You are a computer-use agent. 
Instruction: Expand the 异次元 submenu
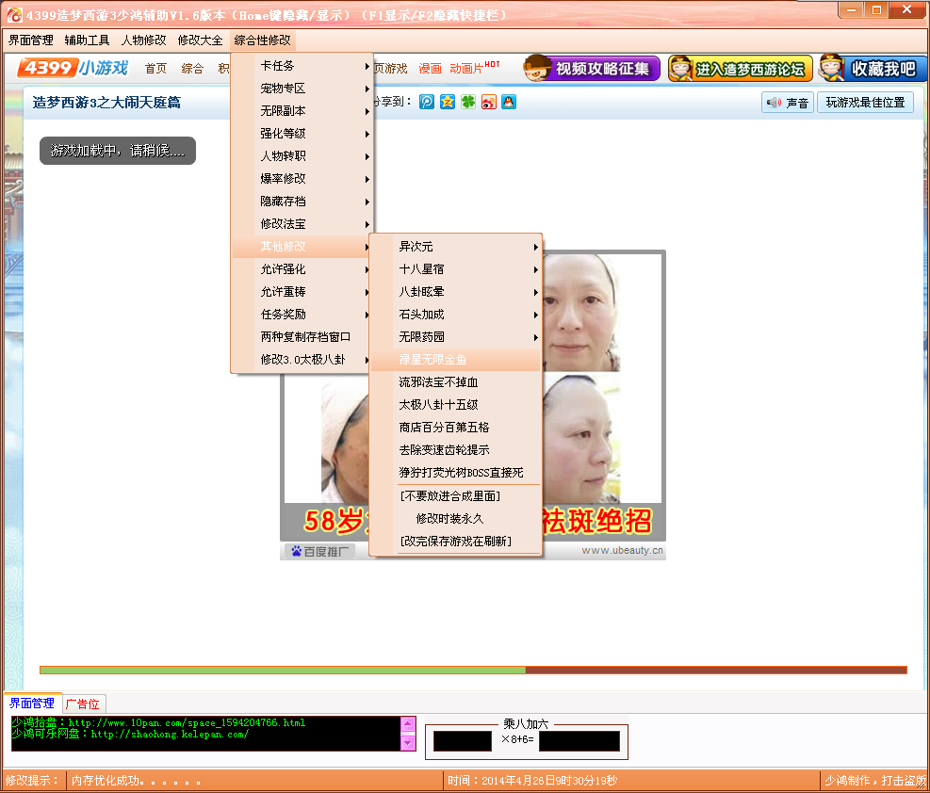[x=455, y=247]
